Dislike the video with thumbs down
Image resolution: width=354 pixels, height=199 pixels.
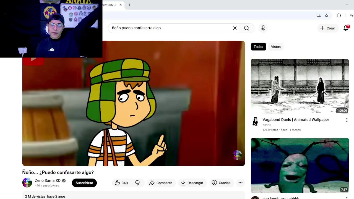pos(138,183)
